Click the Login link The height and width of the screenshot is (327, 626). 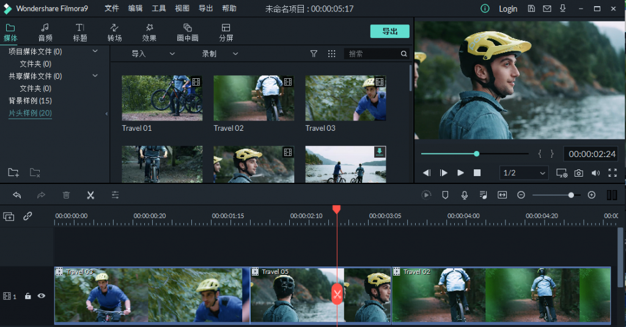pyautogui.click(x=508, y=9)
